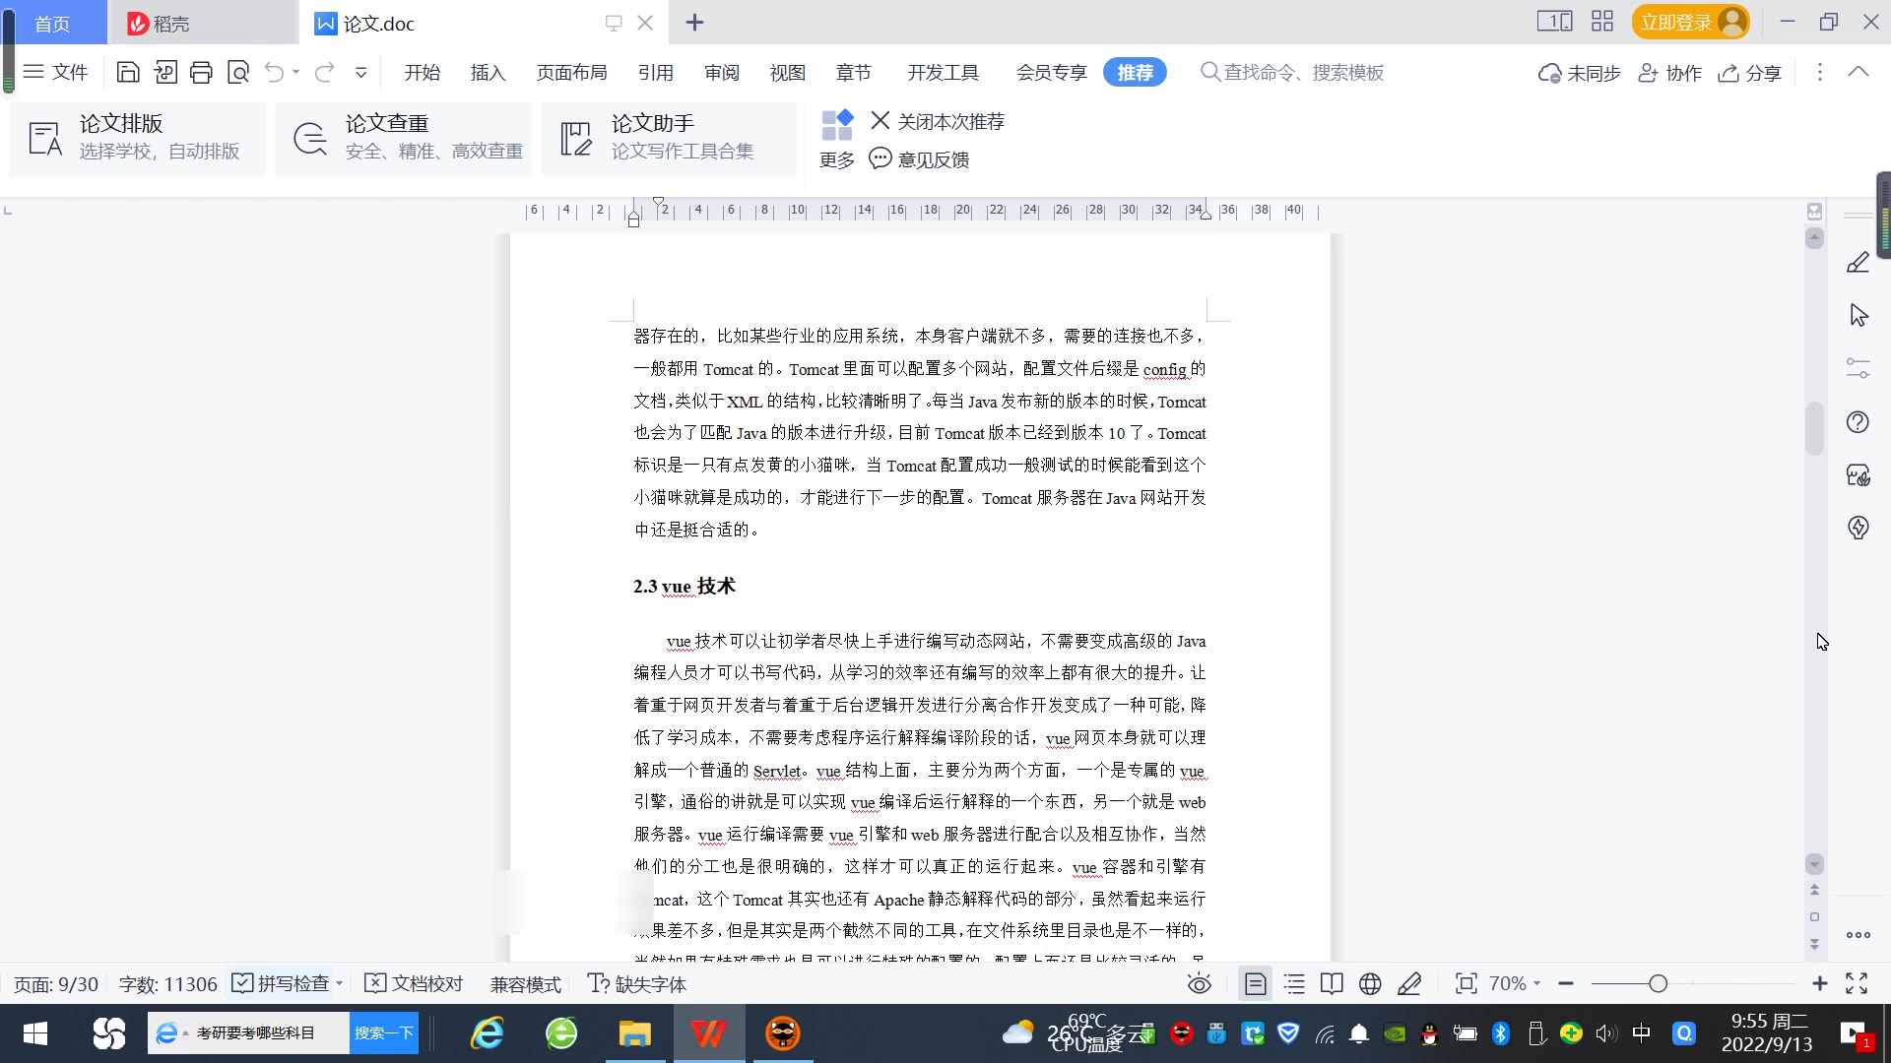This screenshot has height=1063, width=1891.
Task: Toggle outline view icon in status bar
Action: (x=1294, y=984)
